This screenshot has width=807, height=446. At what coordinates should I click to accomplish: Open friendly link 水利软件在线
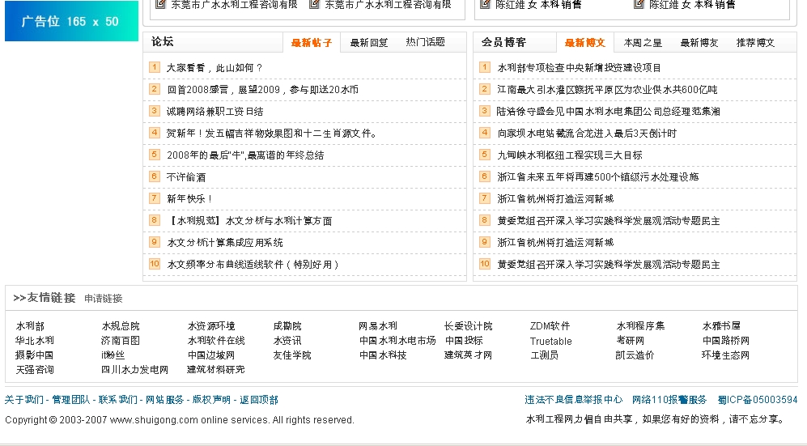[x=216, y=341]
